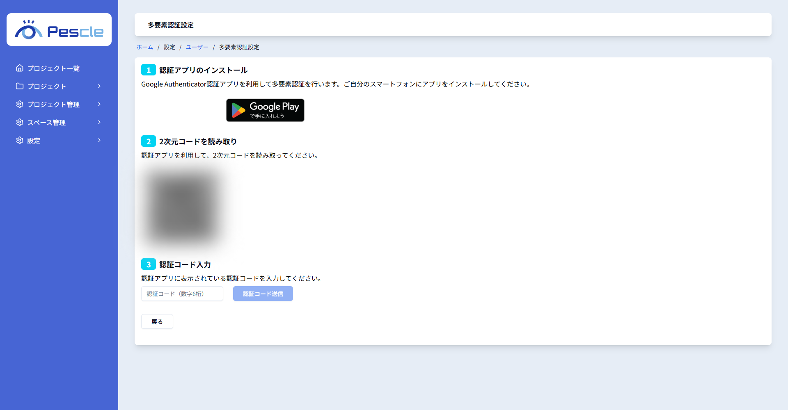Open the プロジェクト sidebar menu
Screen dimensions: 788x410
tap(59, 86)
